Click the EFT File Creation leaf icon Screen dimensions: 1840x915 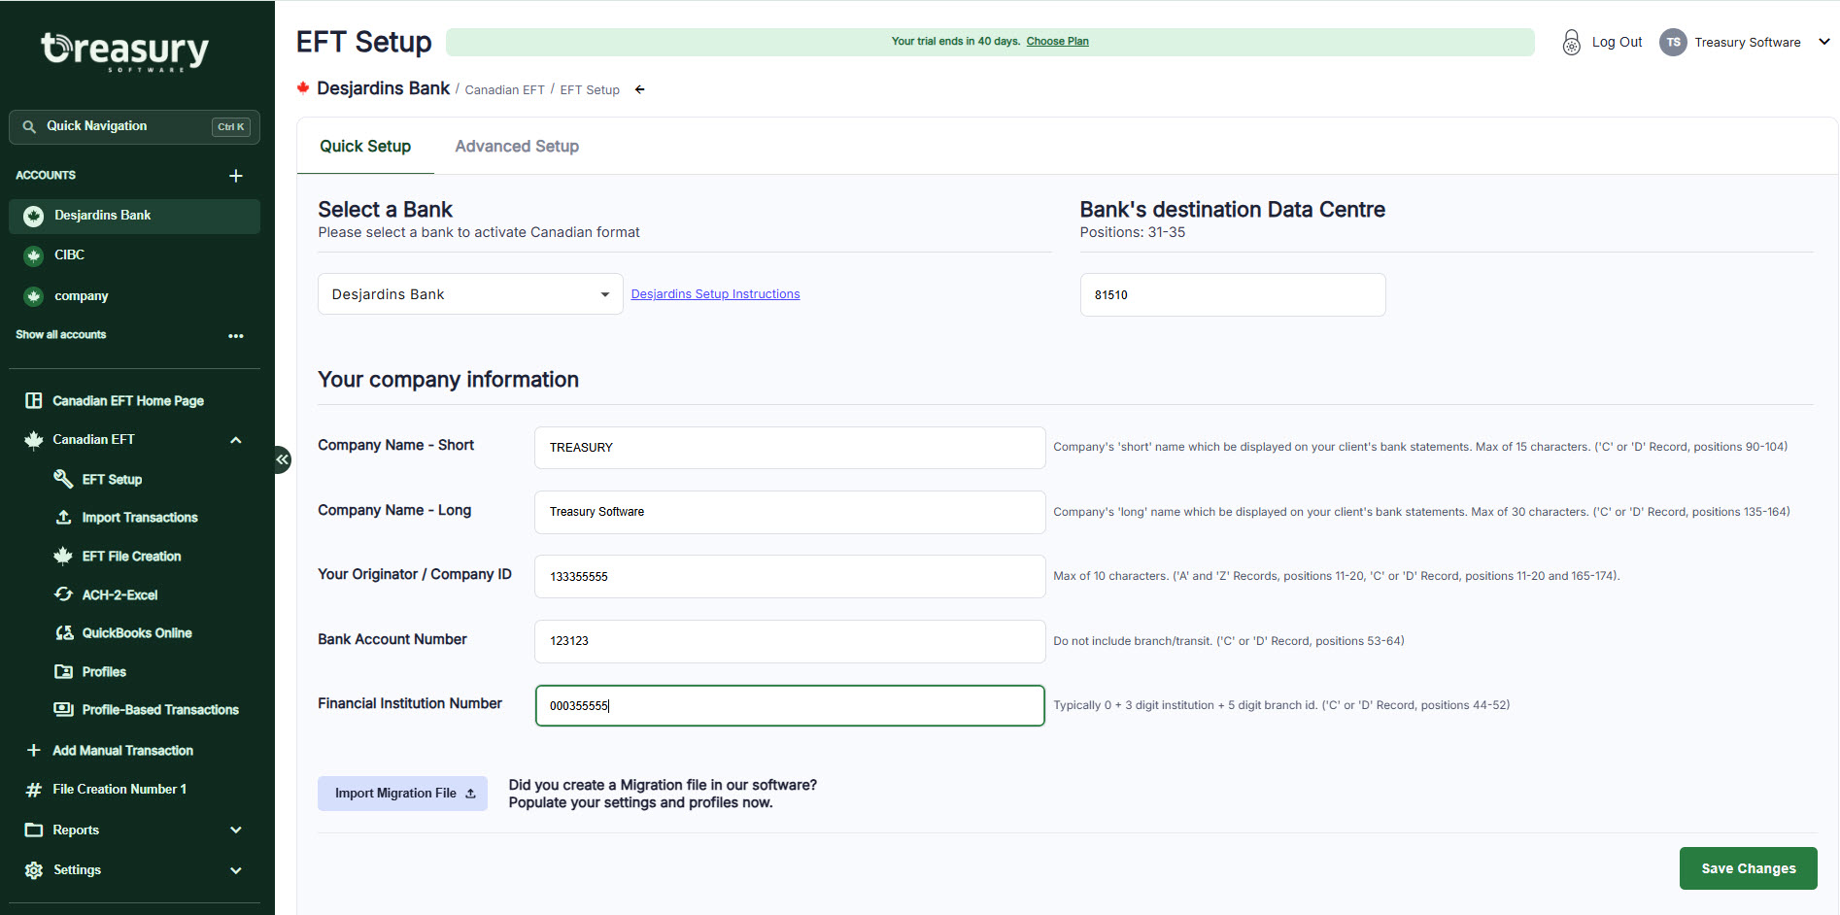pyautogui.click(x=63, y=556)
